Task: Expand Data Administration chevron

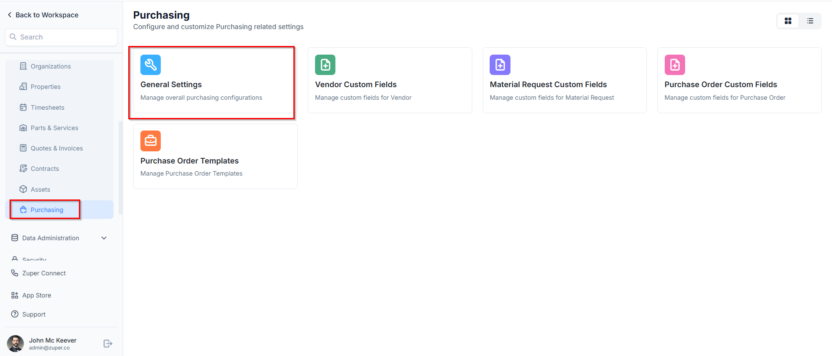Action: [x=104, y=238]
